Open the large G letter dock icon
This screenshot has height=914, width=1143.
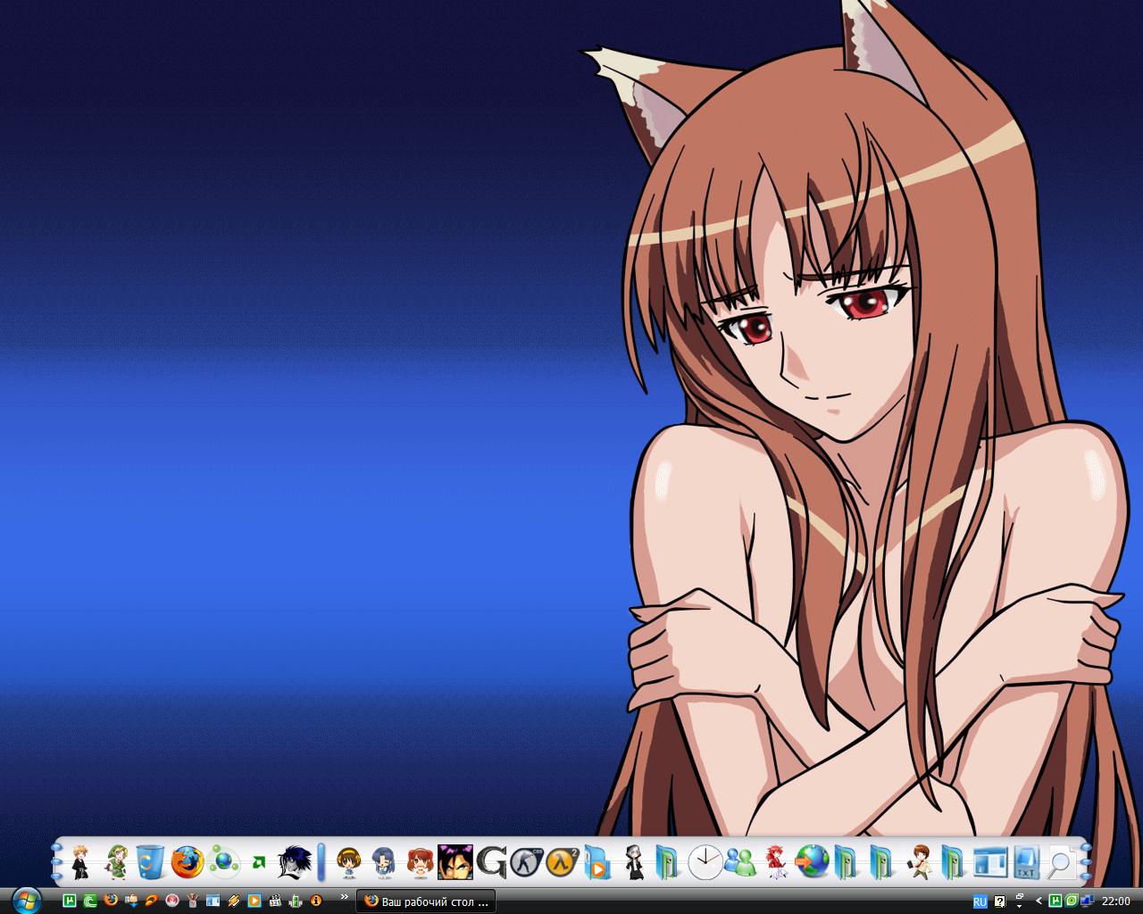[x=491, y=862]
